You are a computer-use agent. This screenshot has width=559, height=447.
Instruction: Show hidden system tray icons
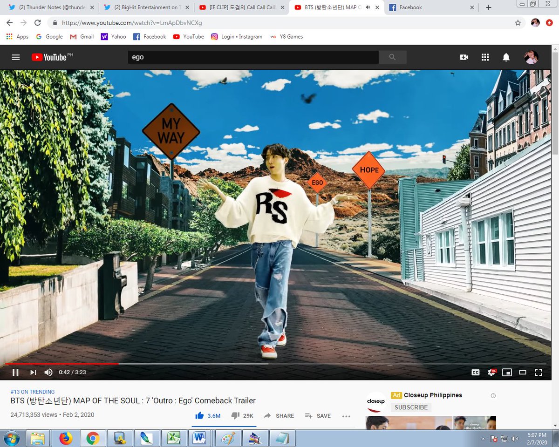[483, 439]
